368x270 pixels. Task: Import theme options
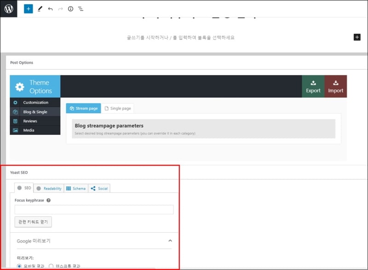336,86
